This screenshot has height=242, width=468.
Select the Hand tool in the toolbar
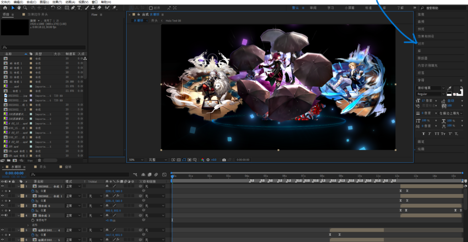click(19, 8)
